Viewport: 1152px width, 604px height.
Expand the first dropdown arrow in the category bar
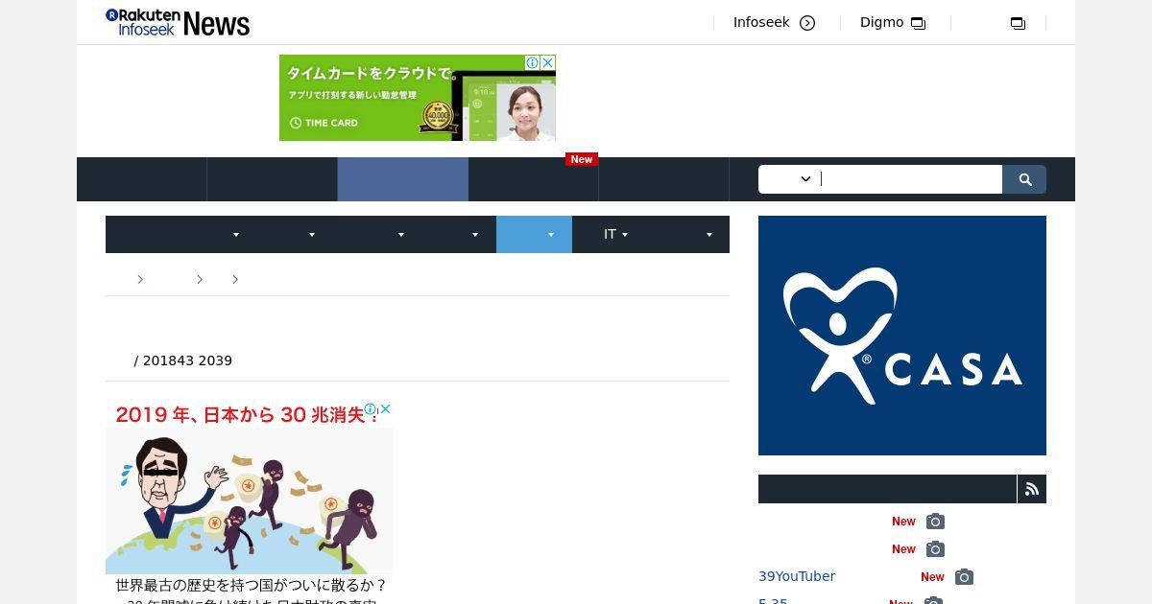click(236, 235)
